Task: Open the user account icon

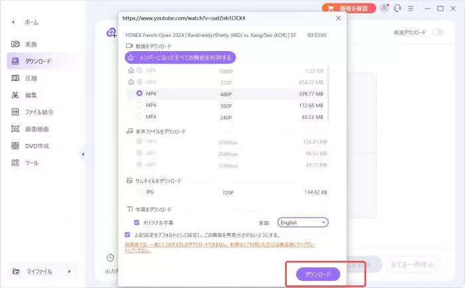Action: tap(385, 8)
